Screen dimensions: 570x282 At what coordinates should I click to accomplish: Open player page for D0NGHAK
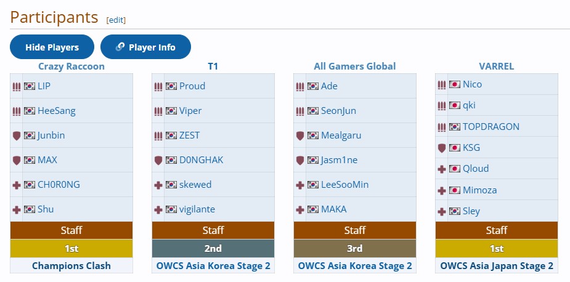(201, 160)
